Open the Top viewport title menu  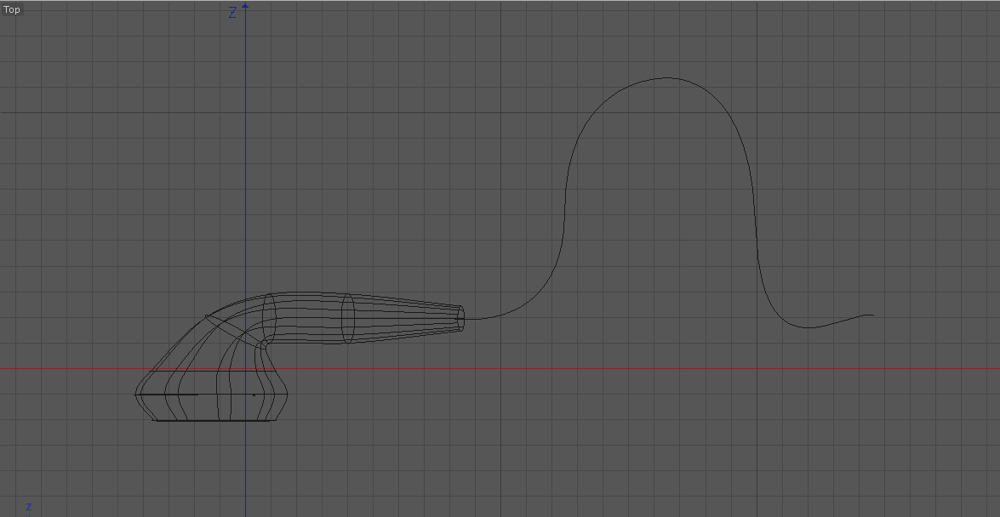11,9
